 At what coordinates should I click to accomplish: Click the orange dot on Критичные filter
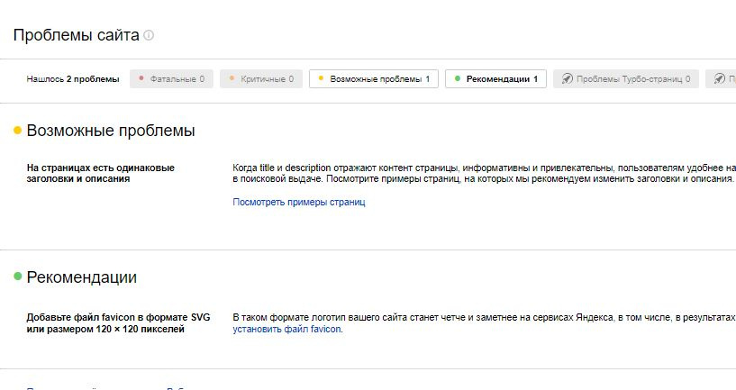tap(232, 79)
